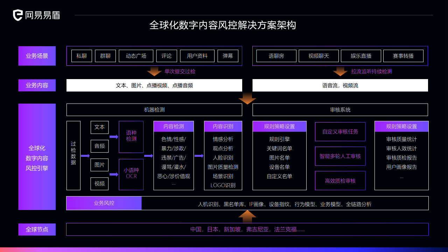Click the 高效质检审核 box

point(340,181)
